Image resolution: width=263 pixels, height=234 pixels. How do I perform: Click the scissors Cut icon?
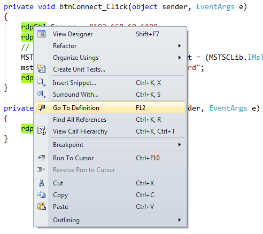[x=41, y=183]
